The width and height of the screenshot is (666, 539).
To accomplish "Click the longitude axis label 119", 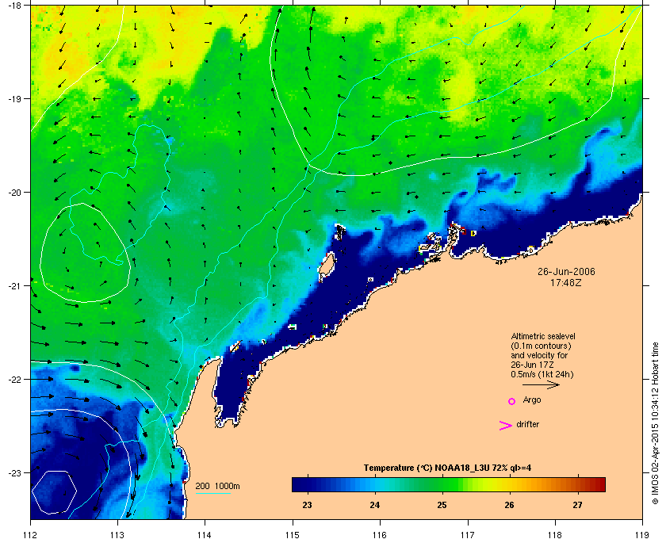I will coord(642,535).
